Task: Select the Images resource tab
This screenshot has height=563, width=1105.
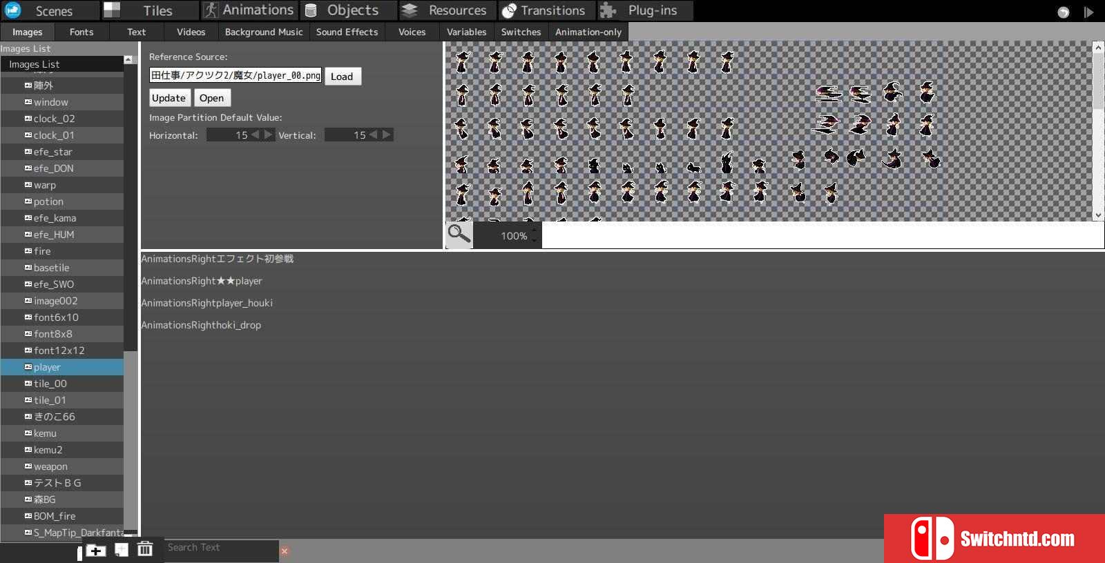Action: [28, 32]
